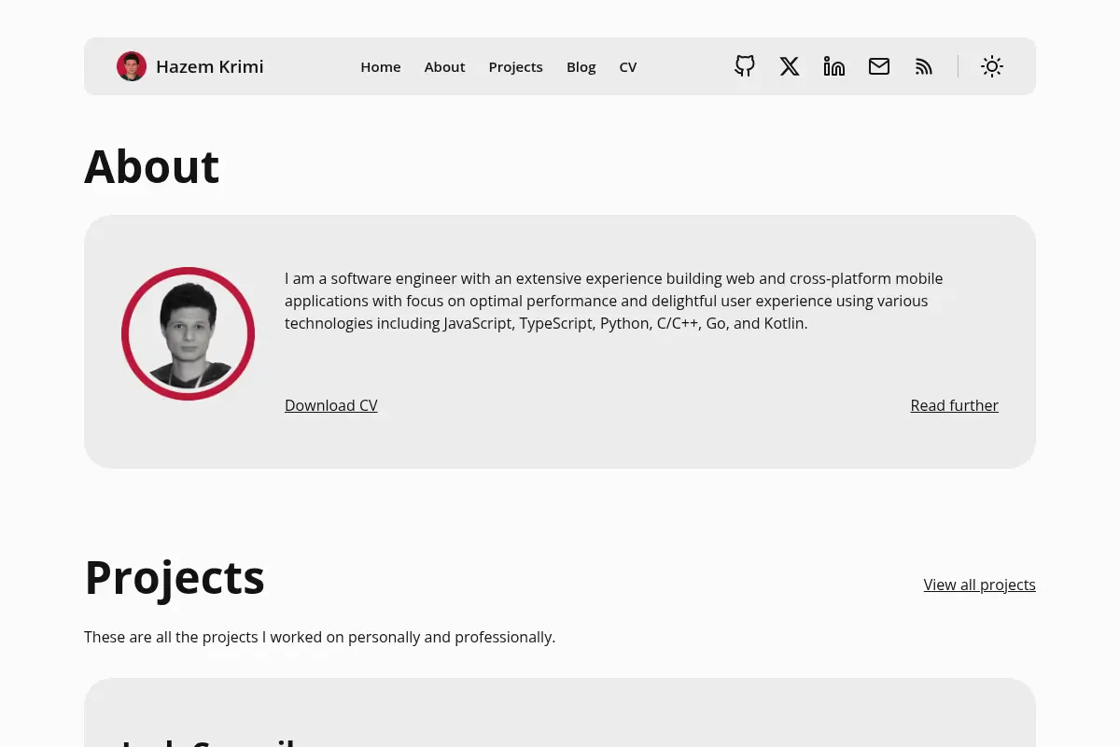Toggle the light/dark theme sun icon
The width and height of the screenshot is (1120, 747).
click(x=992, y=66)
